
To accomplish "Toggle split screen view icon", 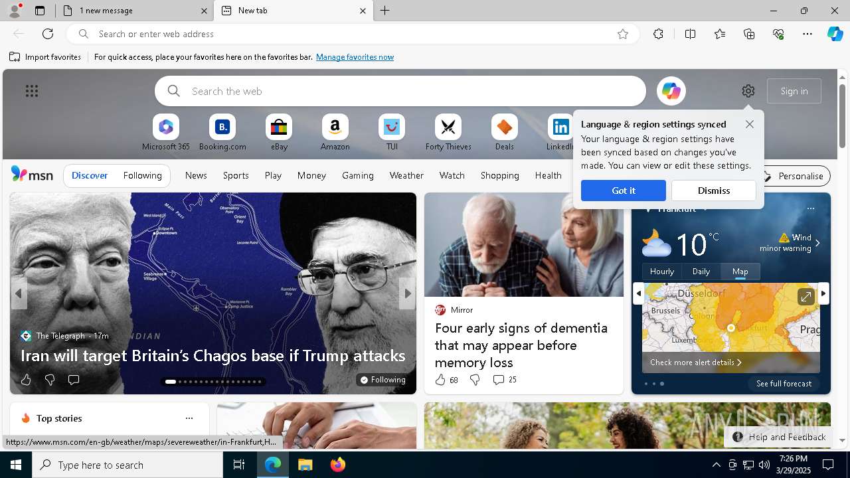I will click(x=690, y=34).
